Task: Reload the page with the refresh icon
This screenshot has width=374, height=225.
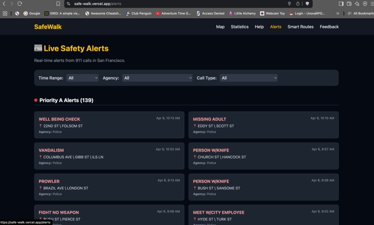Action: pyautogui.click(x=20, y=4)
